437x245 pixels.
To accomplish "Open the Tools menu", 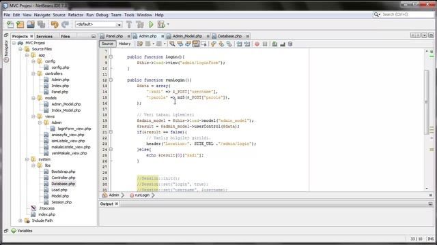I will 129,15.
